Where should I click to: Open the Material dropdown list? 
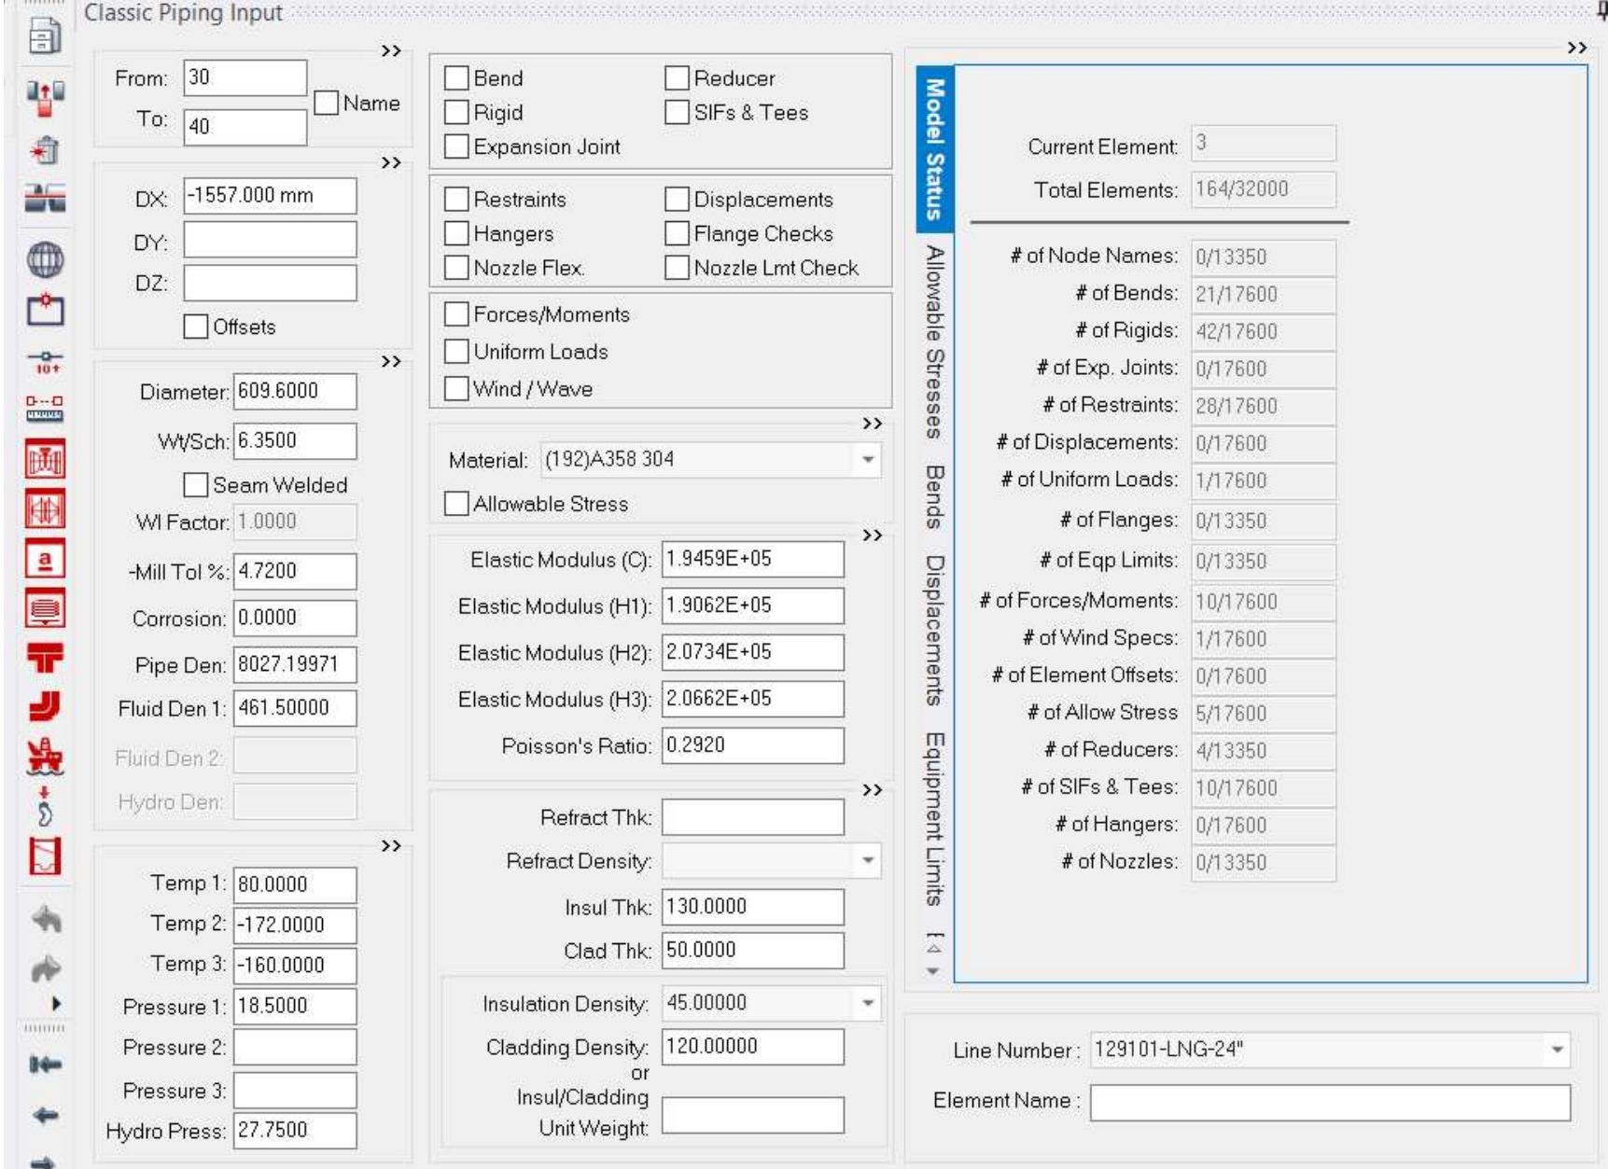point(868,460)
